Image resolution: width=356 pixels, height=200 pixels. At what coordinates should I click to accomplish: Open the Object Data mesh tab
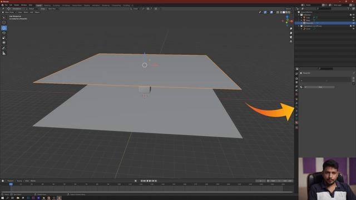tap(296, 118)
